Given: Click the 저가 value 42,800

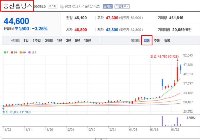Looking at the screenshot, I should pyautogui.click(x=112, y=30).
